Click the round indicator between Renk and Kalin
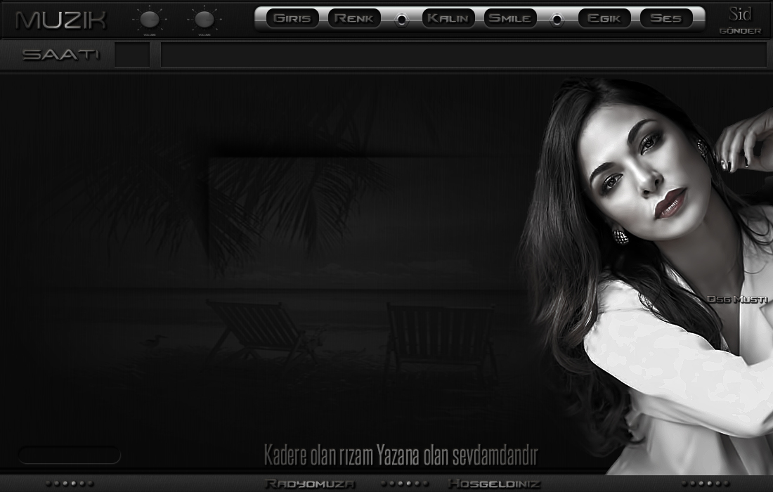 (401, 20)
